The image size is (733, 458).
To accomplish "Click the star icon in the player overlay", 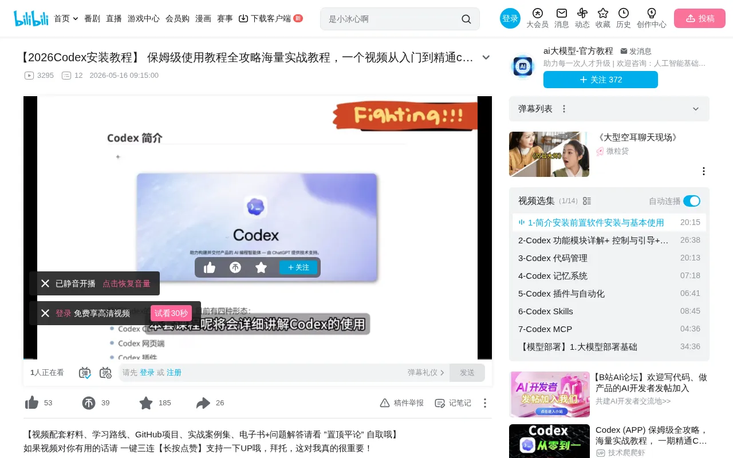I will pyautogui.click(x=261, y=267).
